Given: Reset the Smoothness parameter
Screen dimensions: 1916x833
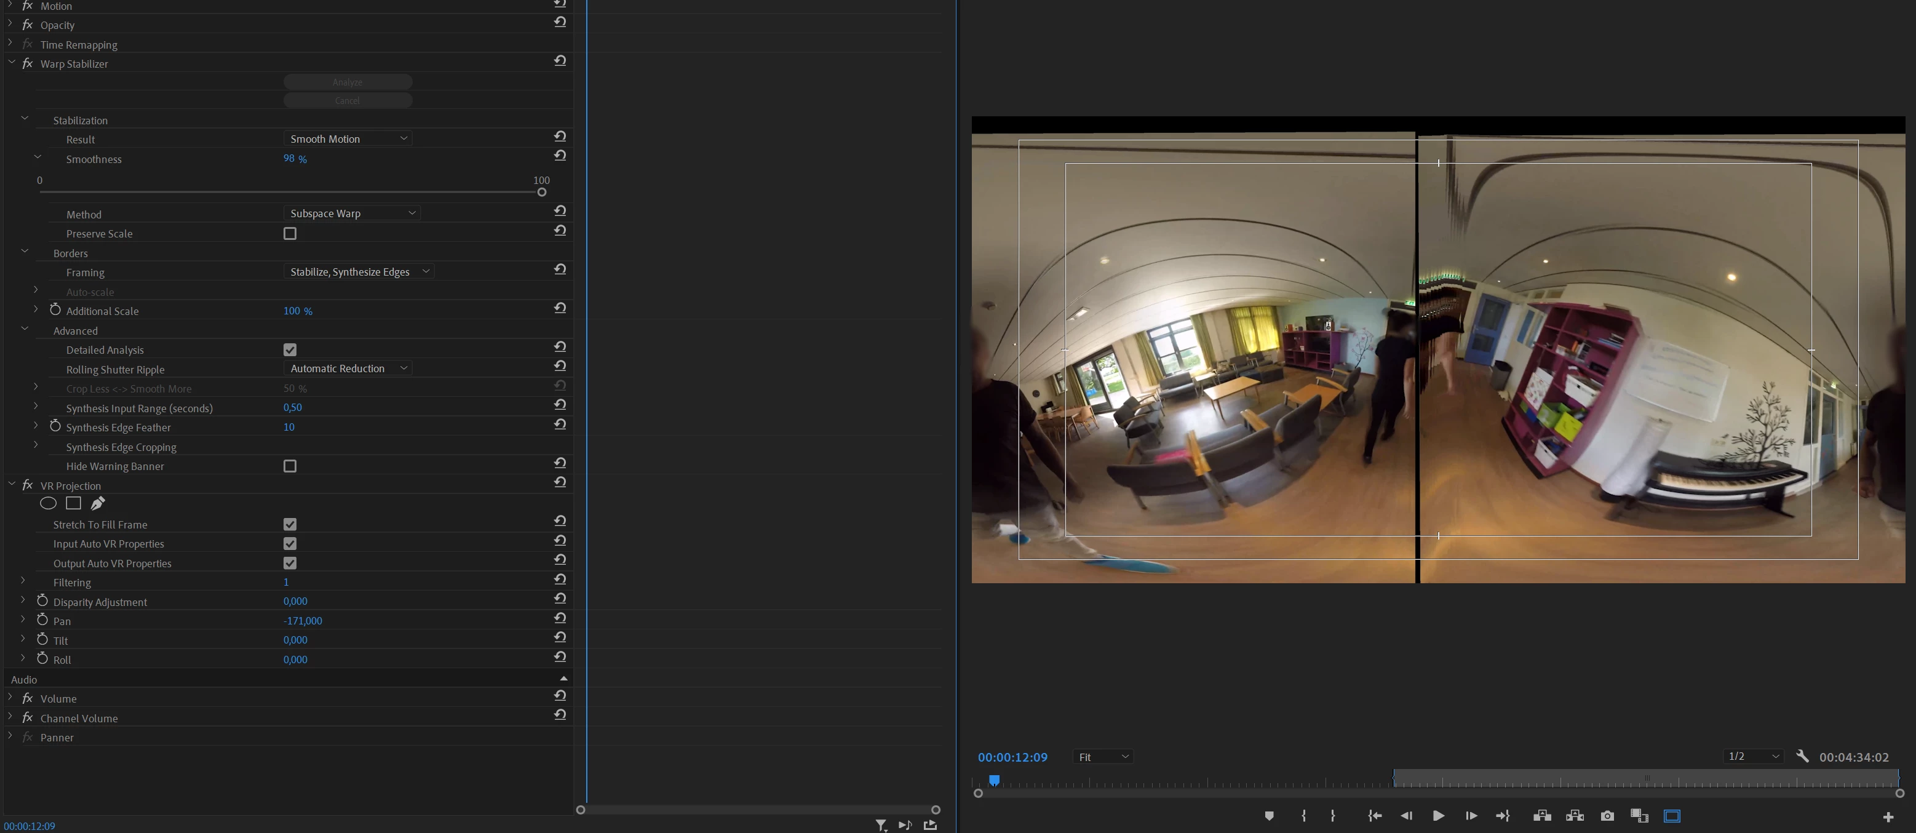Looking at the screenshot, I should tap(560, 156).
